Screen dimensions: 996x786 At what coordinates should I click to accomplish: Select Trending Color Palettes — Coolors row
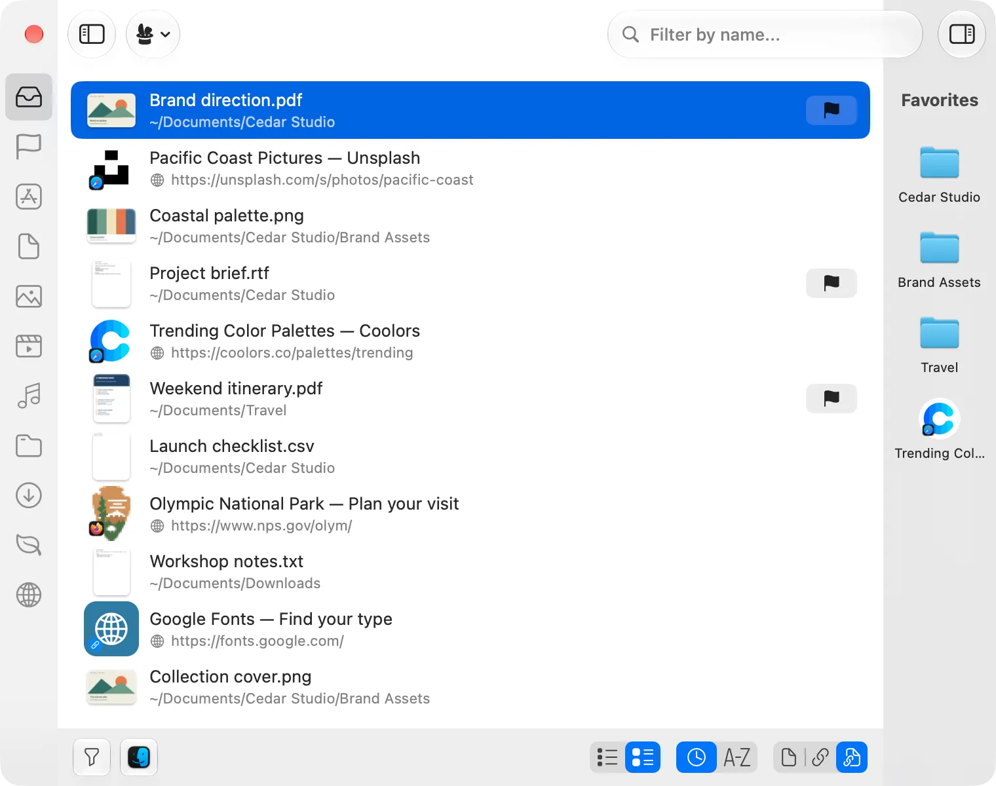(x=470, y=341)
